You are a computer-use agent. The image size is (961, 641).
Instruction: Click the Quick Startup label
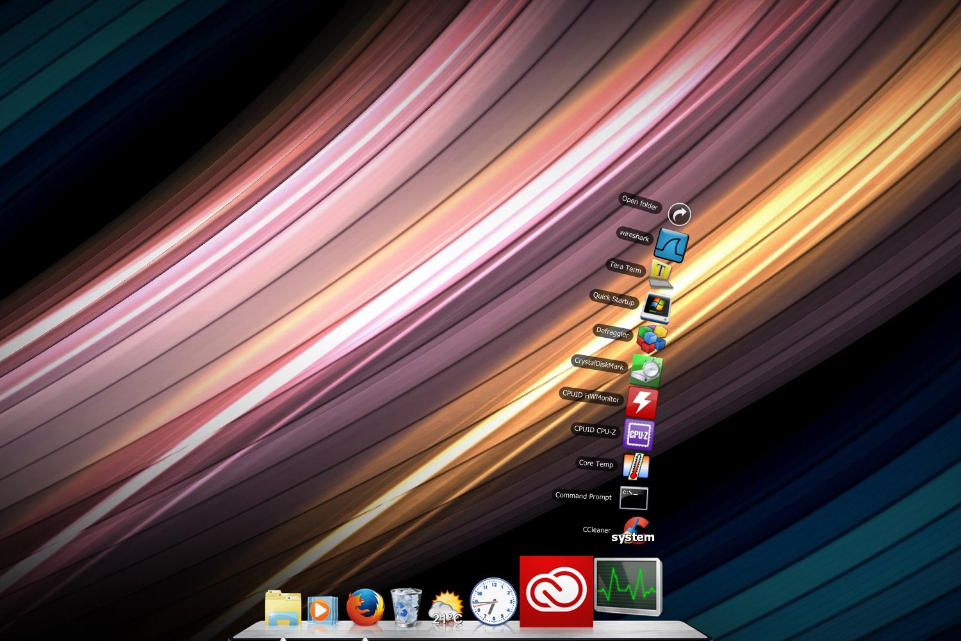pyautogui.click(x=614, y=299)
